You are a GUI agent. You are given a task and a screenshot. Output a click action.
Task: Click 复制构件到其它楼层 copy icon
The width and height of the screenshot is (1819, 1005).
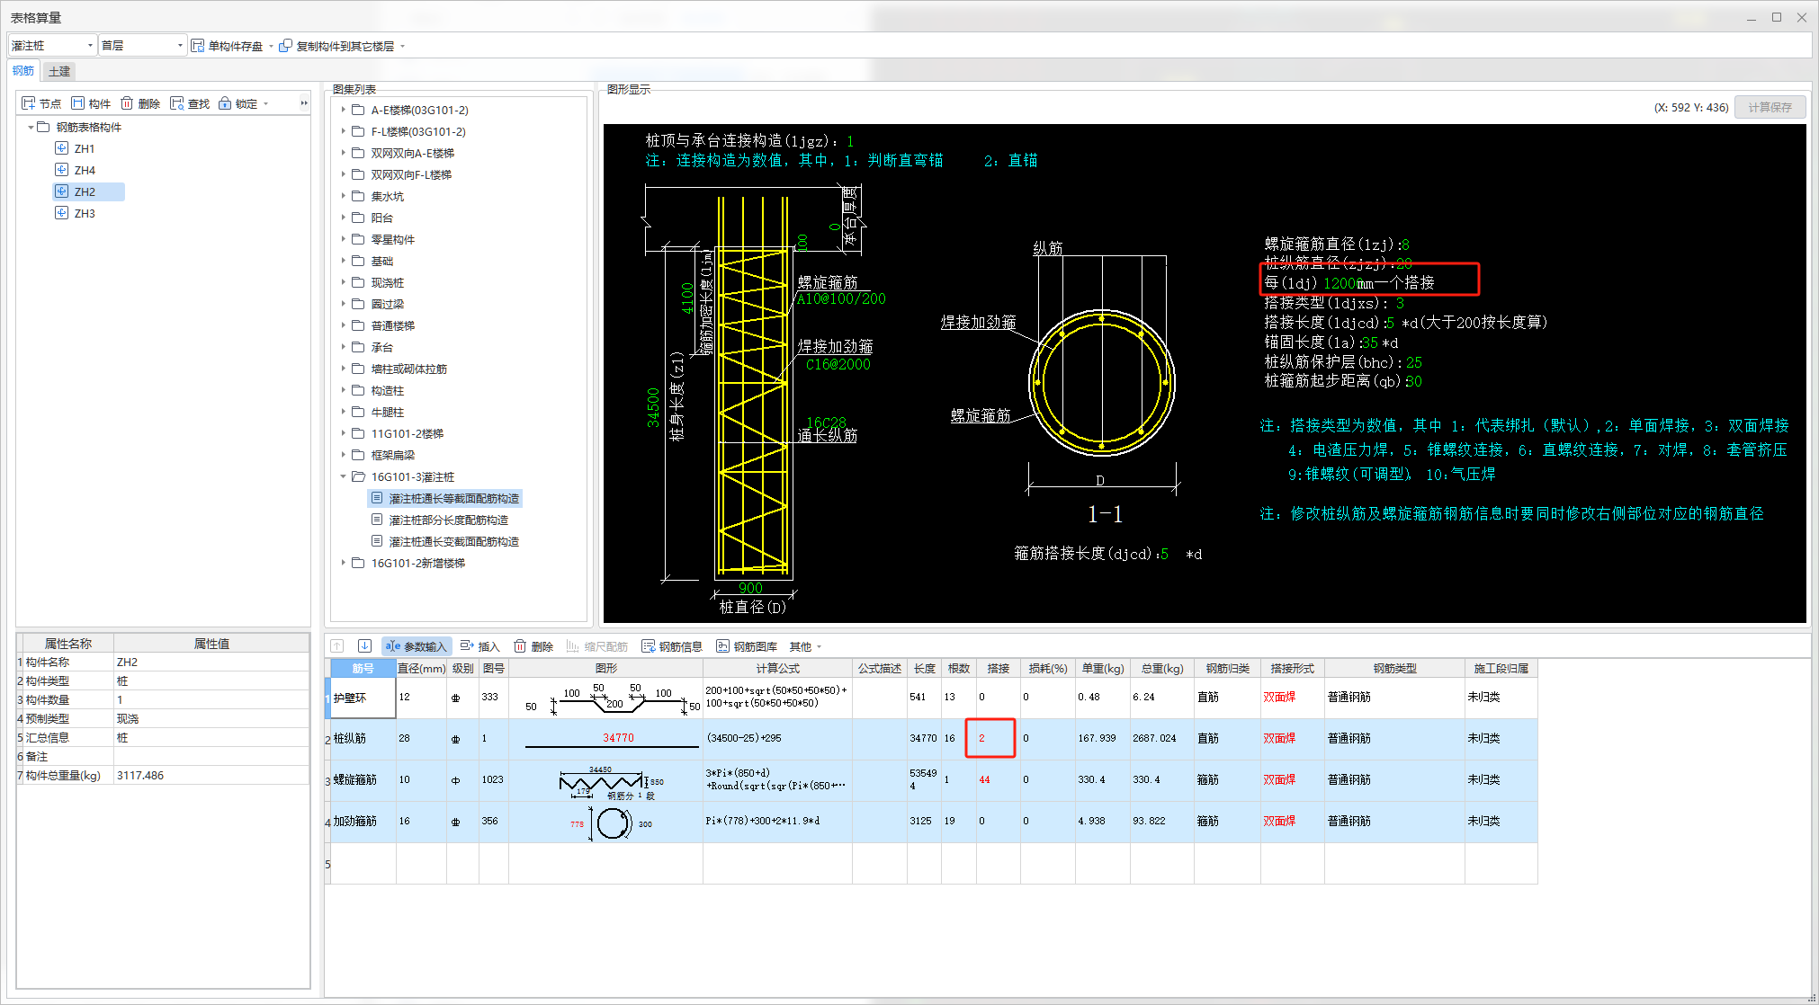coord(286,45)
